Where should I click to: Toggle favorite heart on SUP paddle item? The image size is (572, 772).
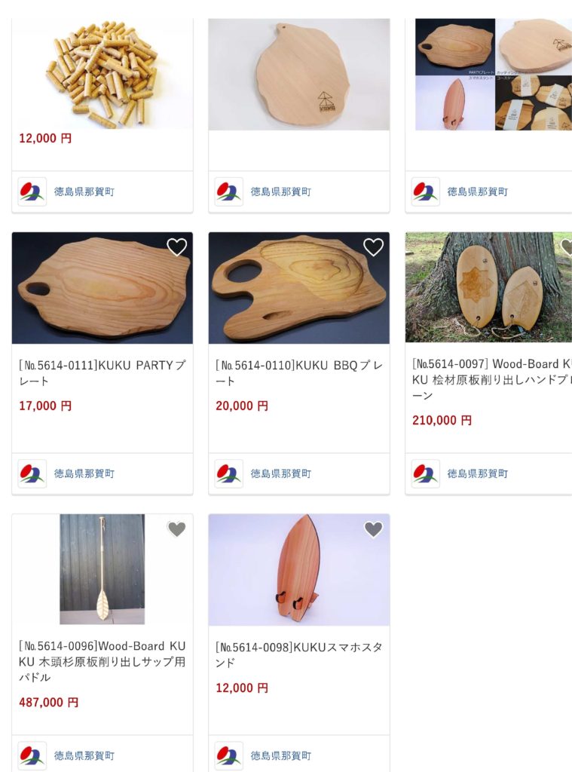pyautogui.click(x=176, y=528)
